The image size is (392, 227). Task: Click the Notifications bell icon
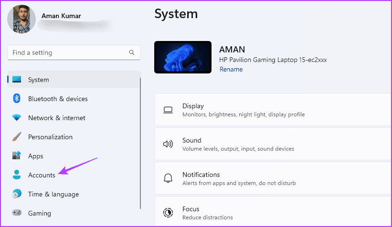[168, 178]
